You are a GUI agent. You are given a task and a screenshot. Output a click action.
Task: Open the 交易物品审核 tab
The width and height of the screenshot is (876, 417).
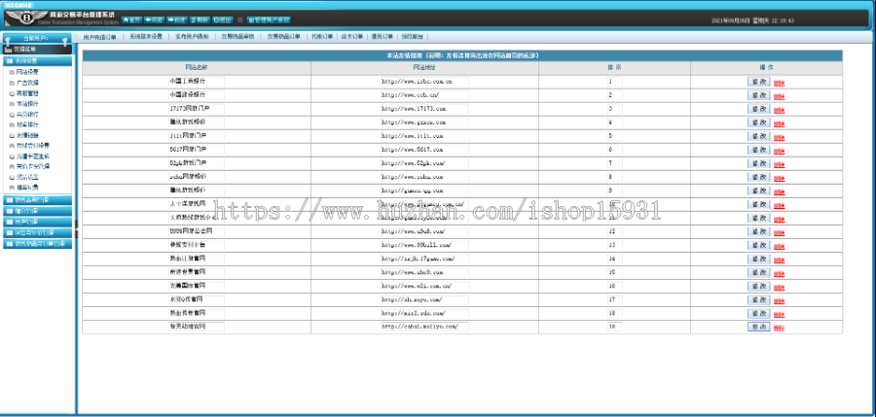point(237,37)
